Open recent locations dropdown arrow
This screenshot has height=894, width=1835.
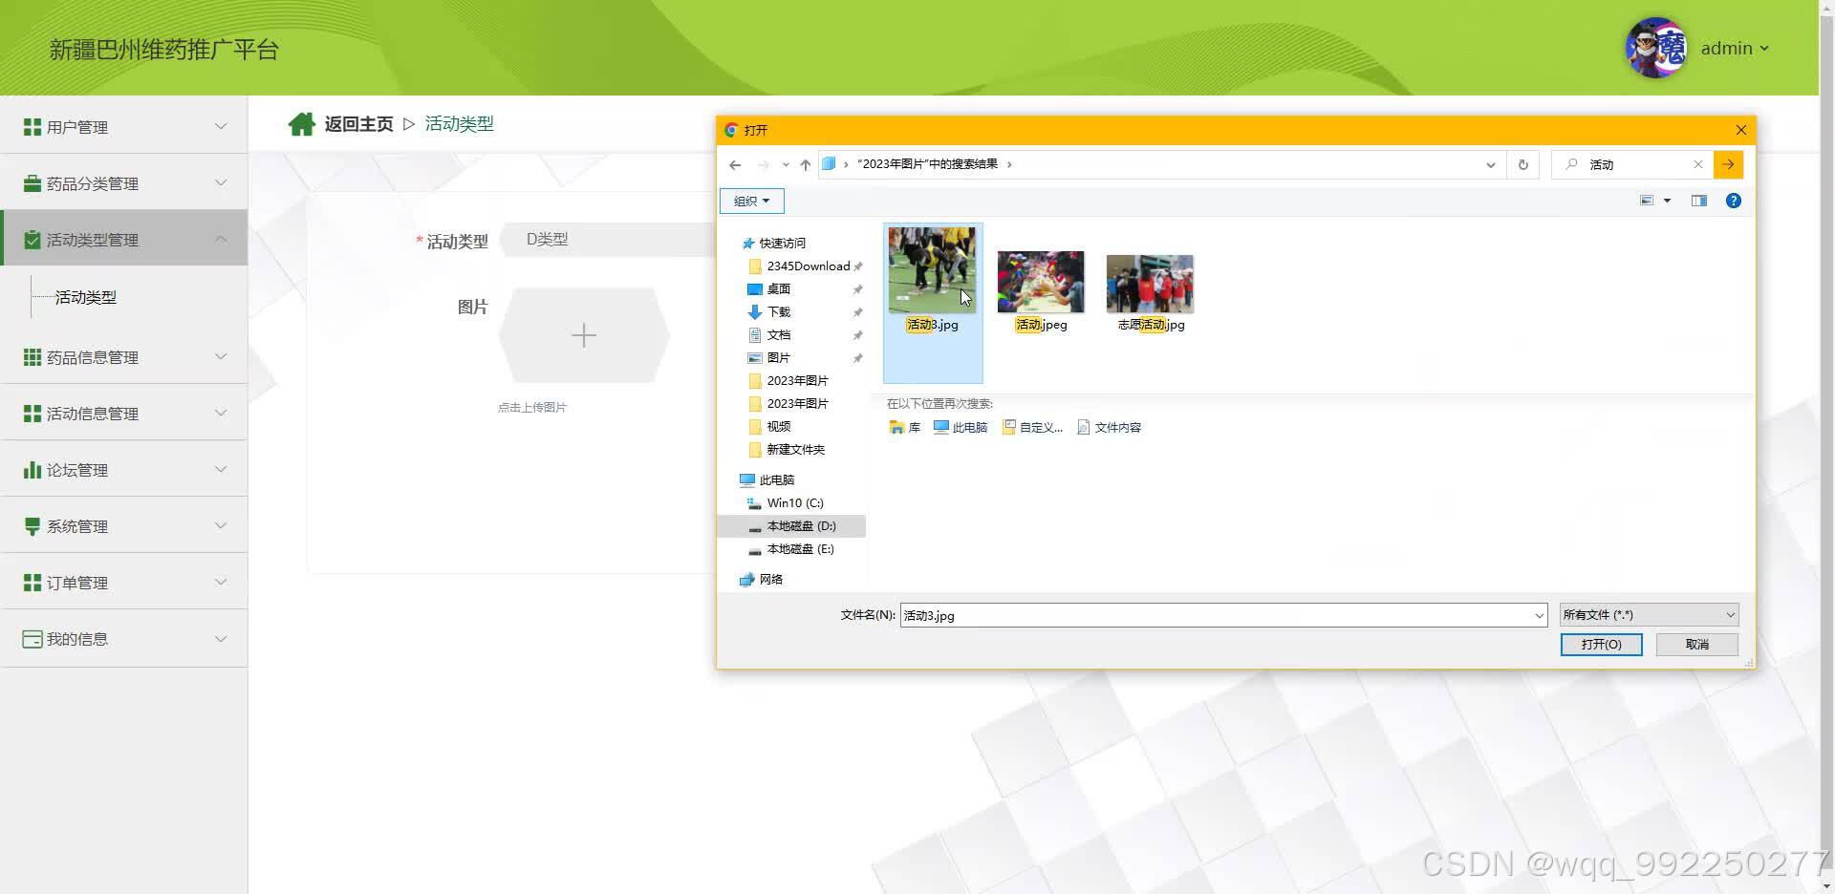coord(786,164)
